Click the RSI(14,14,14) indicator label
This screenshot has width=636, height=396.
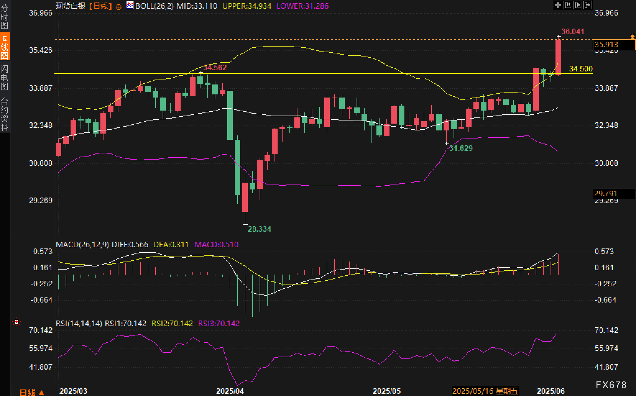79,323
